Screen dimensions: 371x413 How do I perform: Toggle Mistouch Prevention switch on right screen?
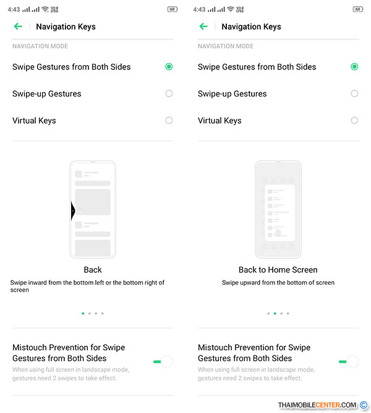(349, 362)
